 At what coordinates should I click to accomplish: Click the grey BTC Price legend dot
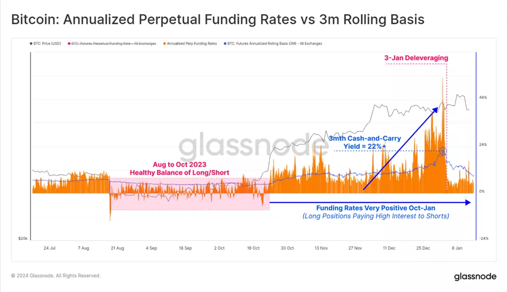coord(32,44)
